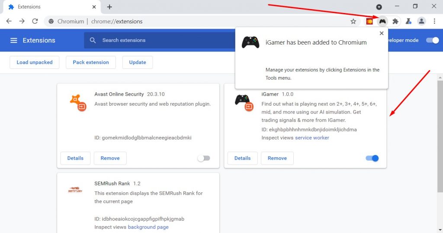Enable the Avast Online Security extension toggle
This screenshot has height=233, width=443.
tap(204, 158)
